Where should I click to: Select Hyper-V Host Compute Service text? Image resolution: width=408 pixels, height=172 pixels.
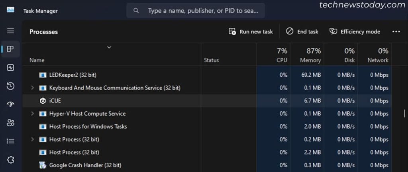coord(87,114)
